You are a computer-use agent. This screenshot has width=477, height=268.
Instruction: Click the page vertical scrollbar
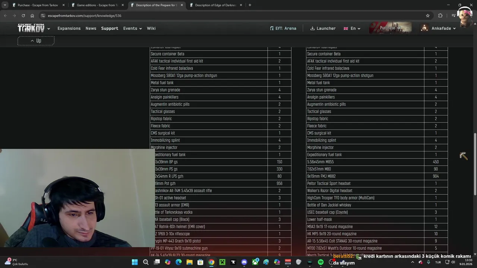tap(475, 163)
